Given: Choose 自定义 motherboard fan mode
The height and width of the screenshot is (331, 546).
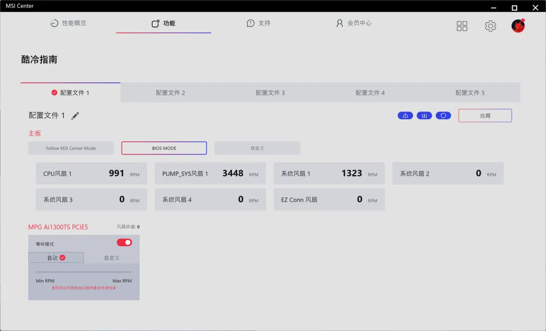Looking at the screenshot, I should click(x=257, y=148).
